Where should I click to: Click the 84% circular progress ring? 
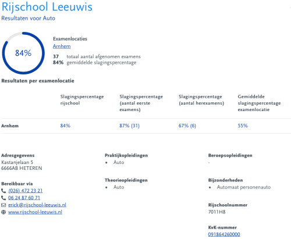[23, 53]
